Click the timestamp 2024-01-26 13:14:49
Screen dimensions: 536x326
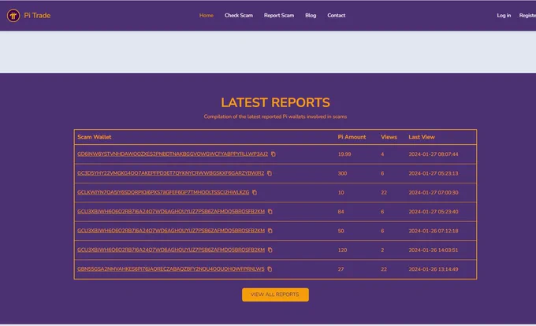(x=434, y=269)
